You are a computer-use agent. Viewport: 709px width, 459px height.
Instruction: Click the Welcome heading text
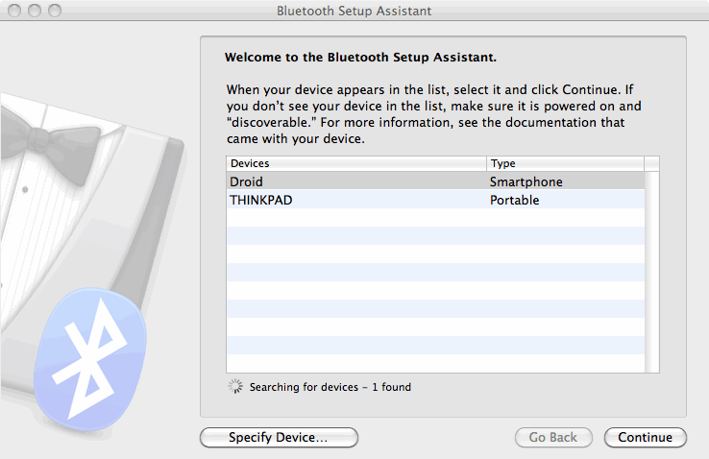click(360, 58)
